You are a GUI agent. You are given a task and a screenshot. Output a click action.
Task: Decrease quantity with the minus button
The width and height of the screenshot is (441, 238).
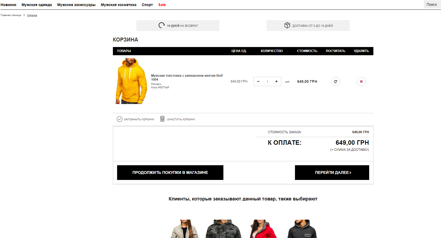(258, 81)
